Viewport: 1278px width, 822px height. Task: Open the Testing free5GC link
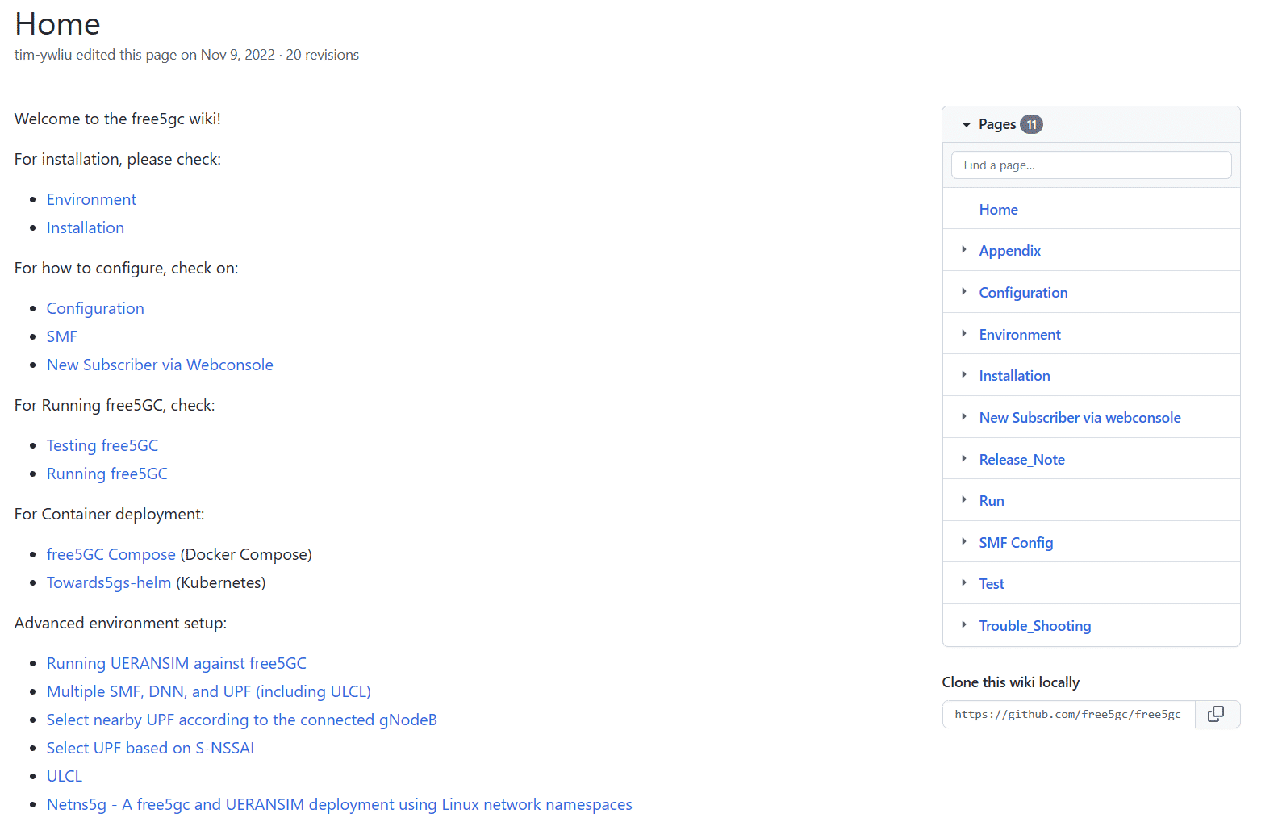point(102,445)
